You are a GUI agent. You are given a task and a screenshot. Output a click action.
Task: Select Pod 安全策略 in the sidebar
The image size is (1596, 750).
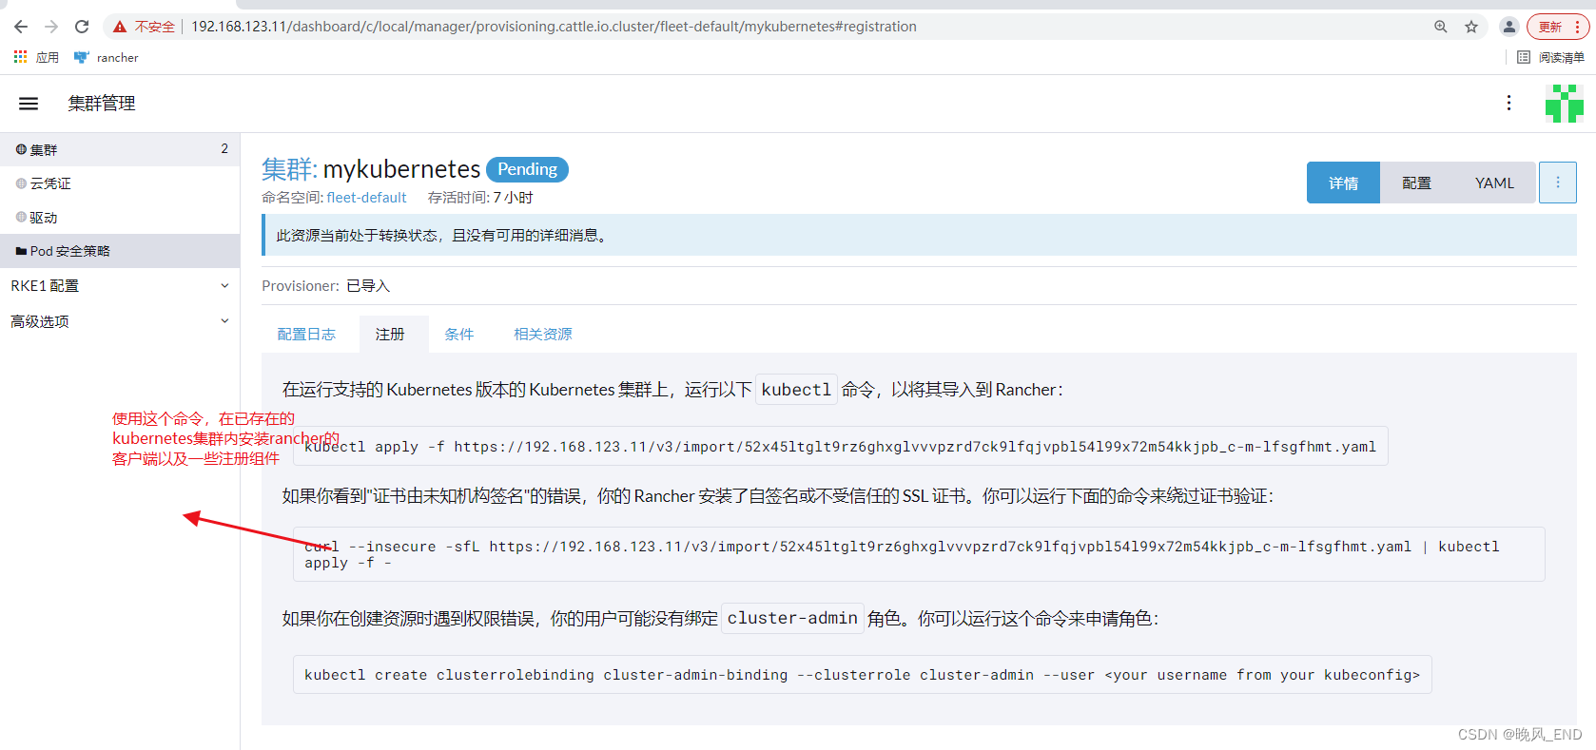[x=120, y=251]
